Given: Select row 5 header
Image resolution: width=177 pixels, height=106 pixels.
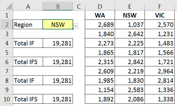Looking at the screenshot, I should pyautogui.click(x=6, y=52).
